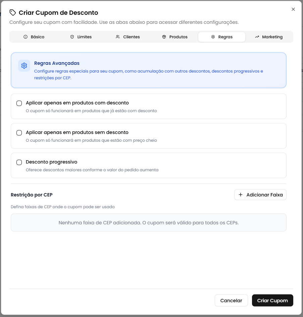Select the Clientes tab
Viewport: 303px width, 317px height.
point(128,37)
